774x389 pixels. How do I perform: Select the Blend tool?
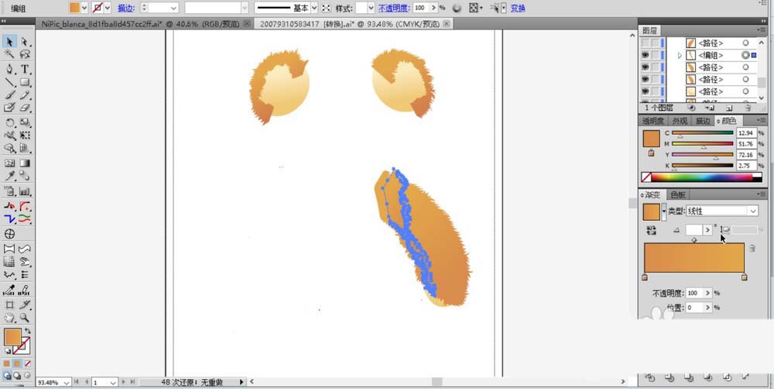(25, 176)
